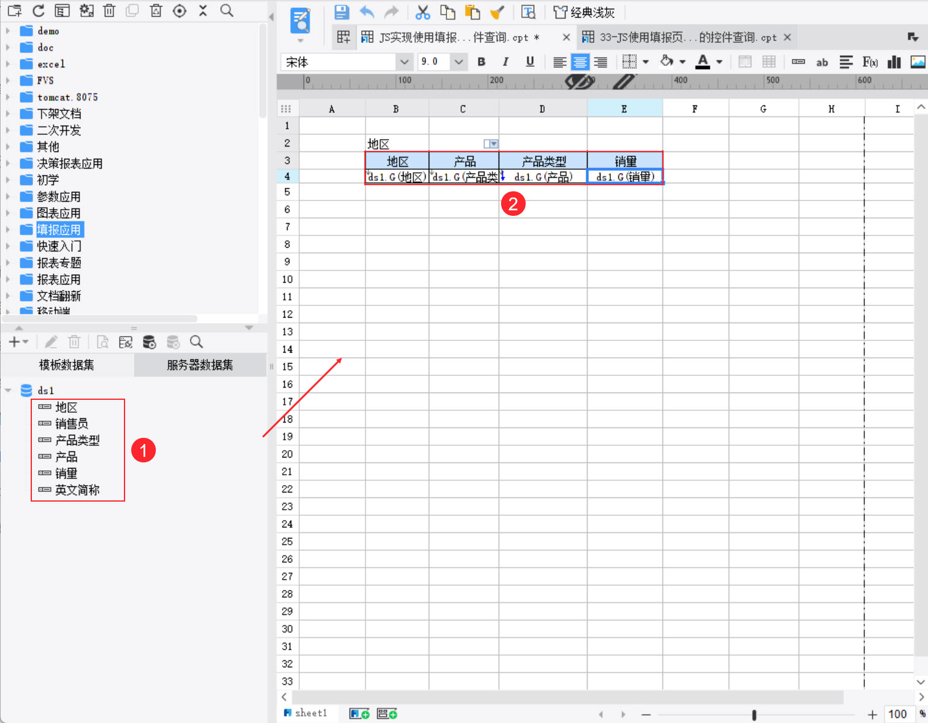Zoom in with the plus button
This screenshot has height=723, width=928.
point(872,714)
